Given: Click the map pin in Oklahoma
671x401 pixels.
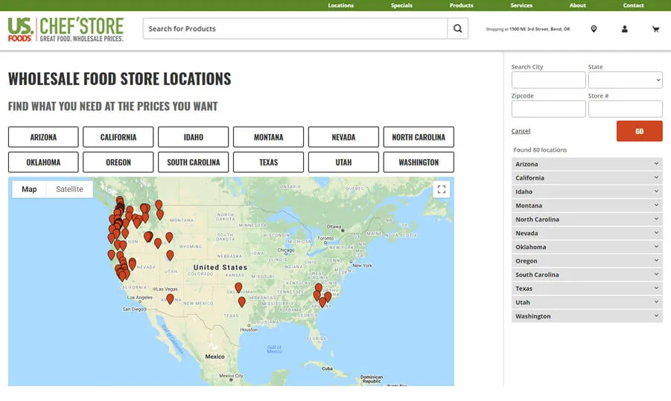Looking at the screenshot, I should point(238,287).
